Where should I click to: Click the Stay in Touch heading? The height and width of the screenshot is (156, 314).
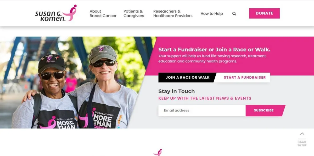[177, 91]
